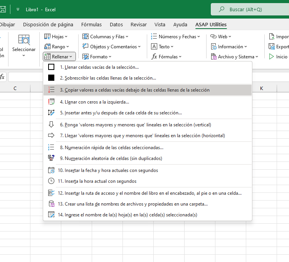Choose Sobrescribir las celdas llenas de la selección
289x262 pixels.
pyautogui.click(x=148, y=78)
